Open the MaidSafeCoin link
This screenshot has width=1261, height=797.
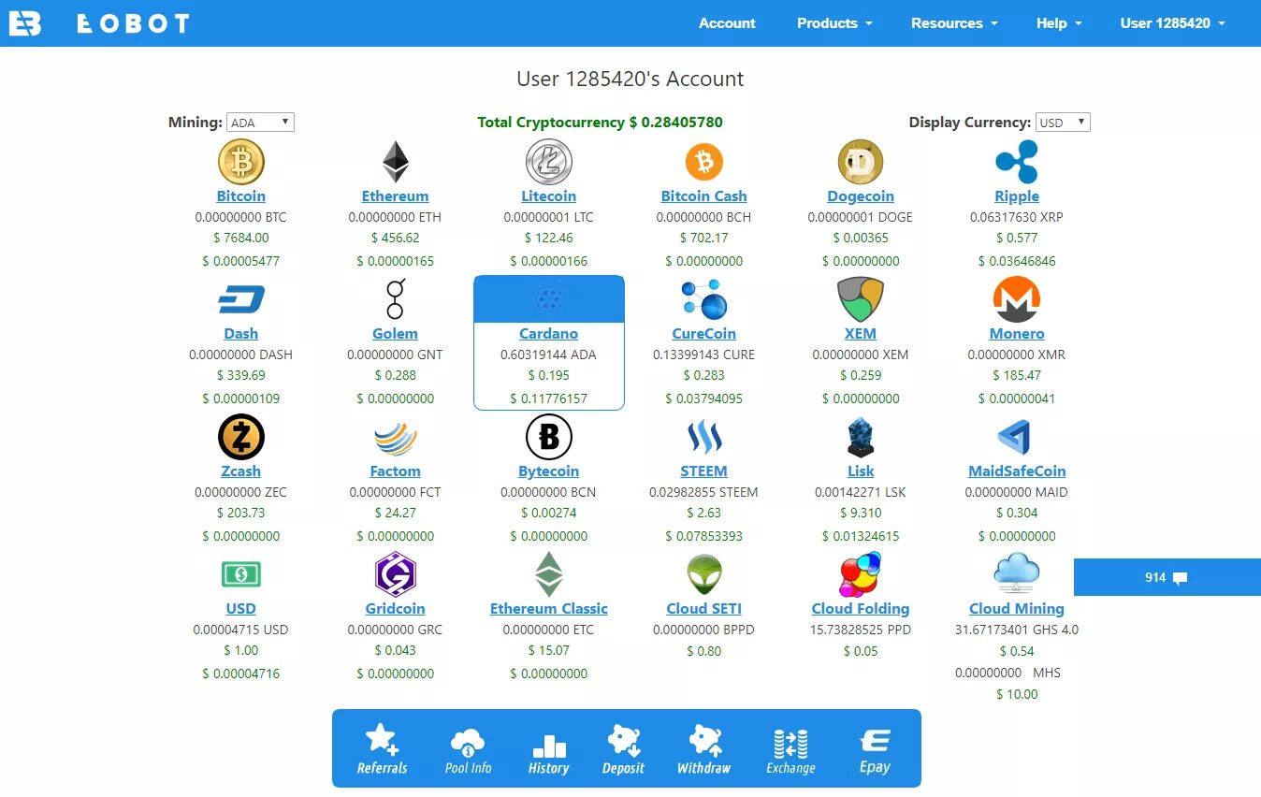pos(1017,471)
